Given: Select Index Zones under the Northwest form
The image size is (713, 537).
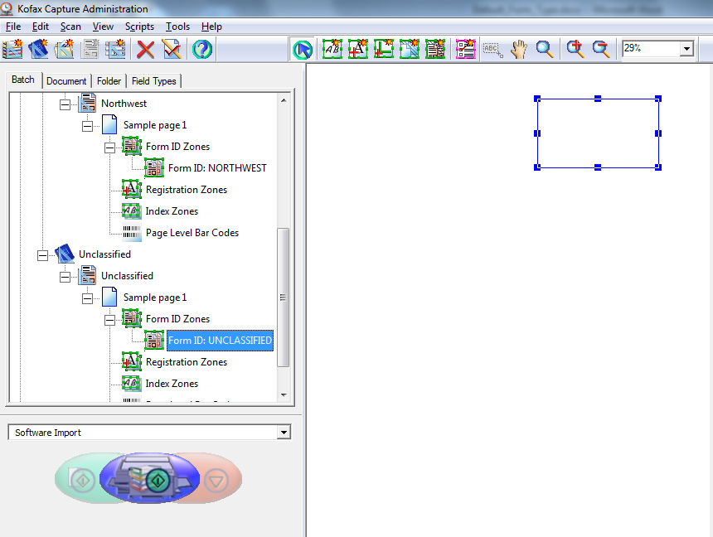Looking at the screenshot, I should (x=172, y=211).
